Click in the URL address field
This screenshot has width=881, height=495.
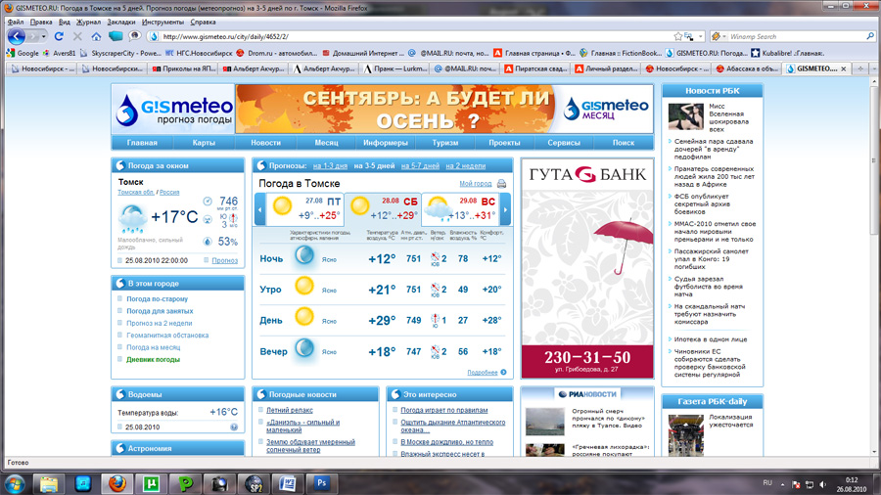[416, 36]
